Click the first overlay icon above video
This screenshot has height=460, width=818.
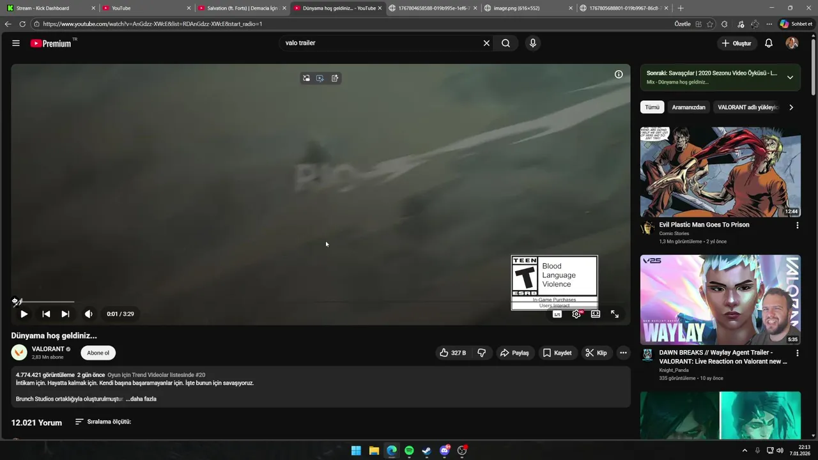click(x=306, y=78)
